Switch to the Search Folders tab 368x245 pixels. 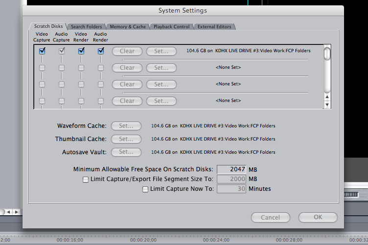pyautogui.click(x=86, y=26)
